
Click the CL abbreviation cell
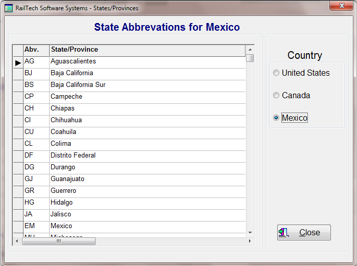pos(36,145)
